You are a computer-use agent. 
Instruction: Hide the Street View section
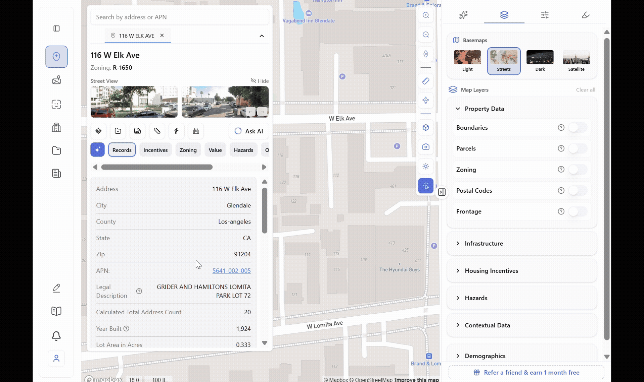260,81
